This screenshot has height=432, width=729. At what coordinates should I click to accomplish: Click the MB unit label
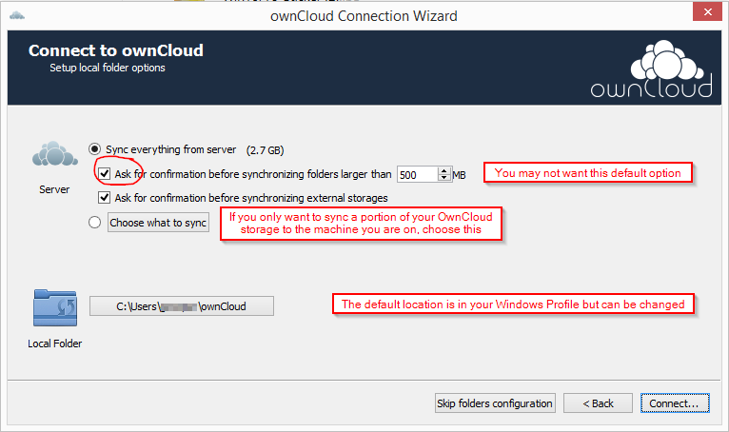pyautogui.click(x=459, y=175)
